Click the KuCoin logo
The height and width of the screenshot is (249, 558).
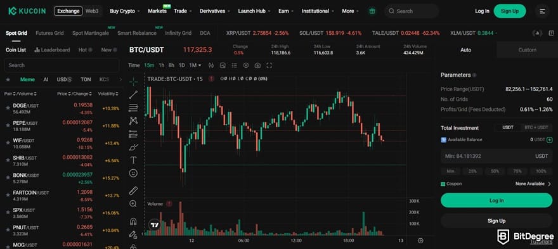27,11
